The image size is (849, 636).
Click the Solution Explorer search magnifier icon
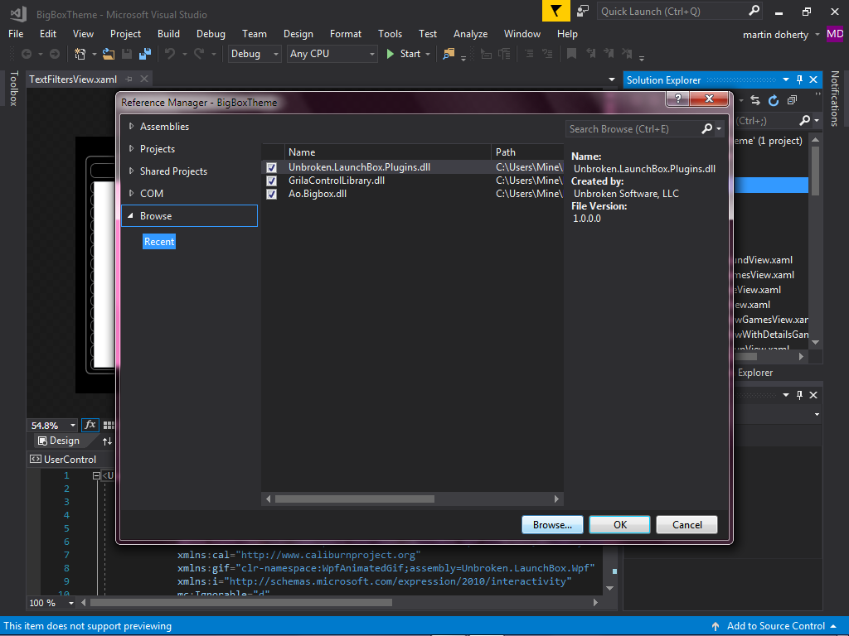(805, 120)
